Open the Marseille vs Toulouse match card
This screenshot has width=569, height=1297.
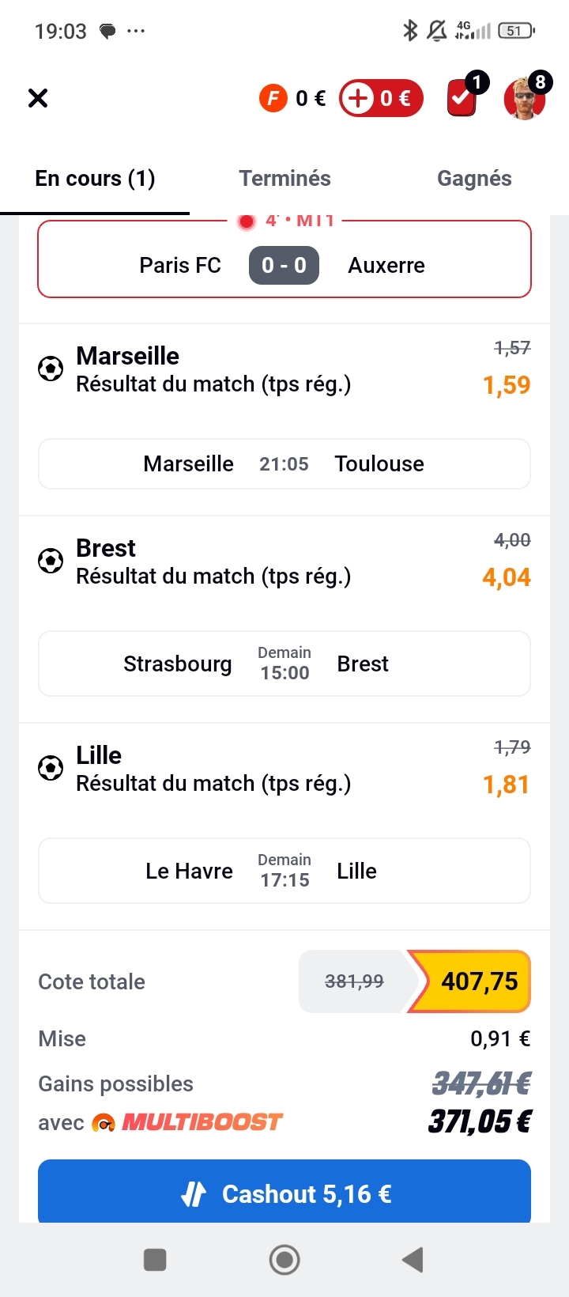click(284, 463)
